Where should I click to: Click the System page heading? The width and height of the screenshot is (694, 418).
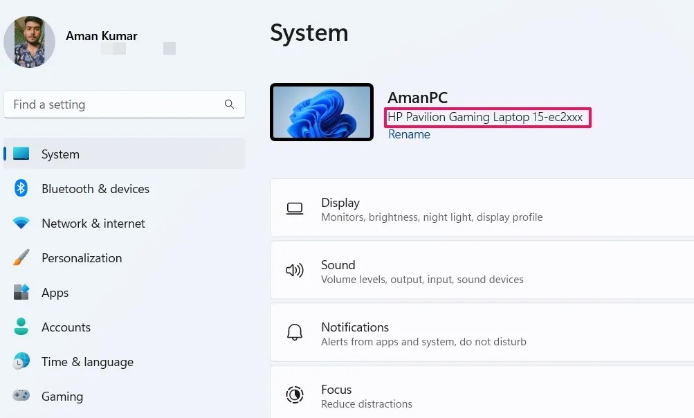click(309, 33)
